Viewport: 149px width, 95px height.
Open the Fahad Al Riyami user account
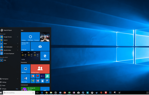6,30
